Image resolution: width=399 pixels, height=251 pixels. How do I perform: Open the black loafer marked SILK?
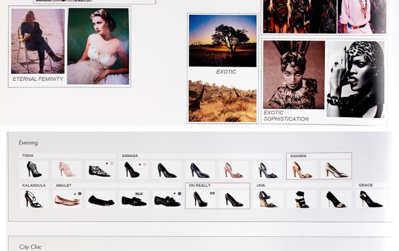pyautogui.click(x=134, y=199)
